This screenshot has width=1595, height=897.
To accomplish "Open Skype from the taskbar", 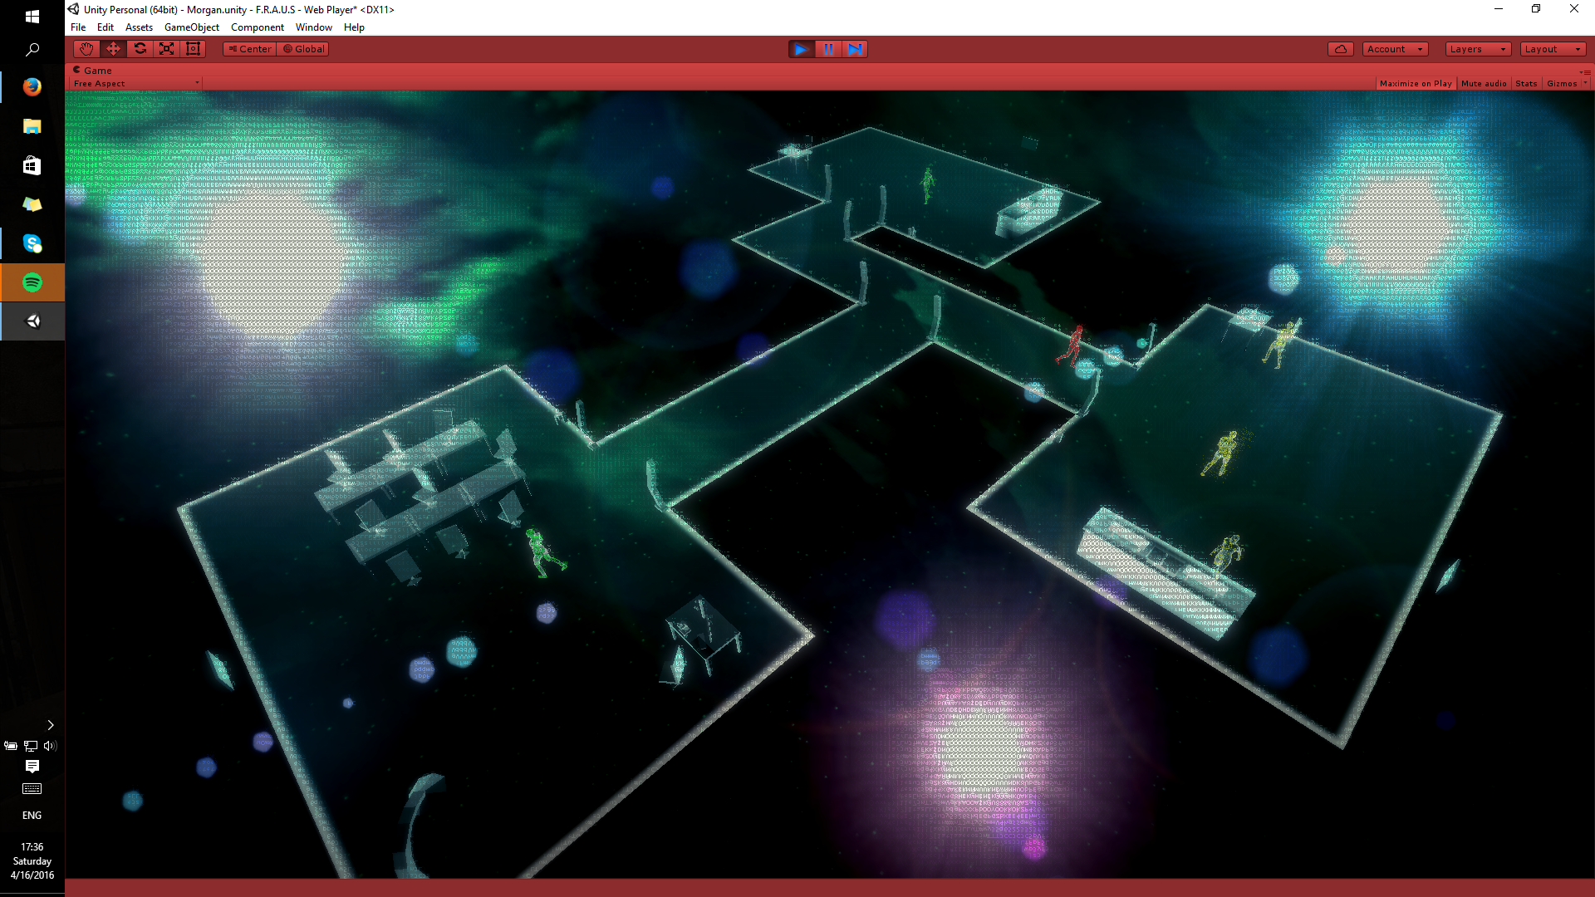I will [x=32, y=243].
